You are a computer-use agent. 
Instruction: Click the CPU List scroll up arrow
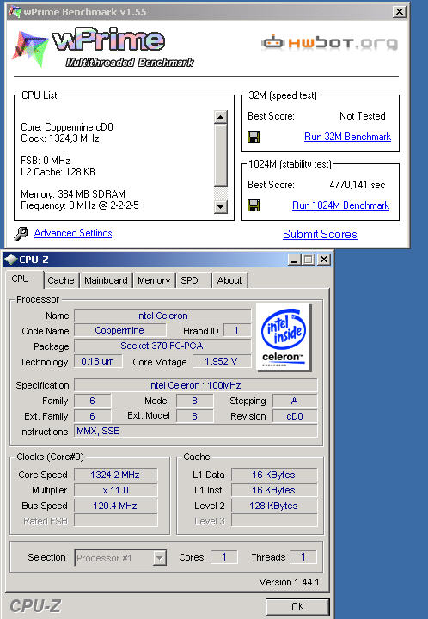221,117
